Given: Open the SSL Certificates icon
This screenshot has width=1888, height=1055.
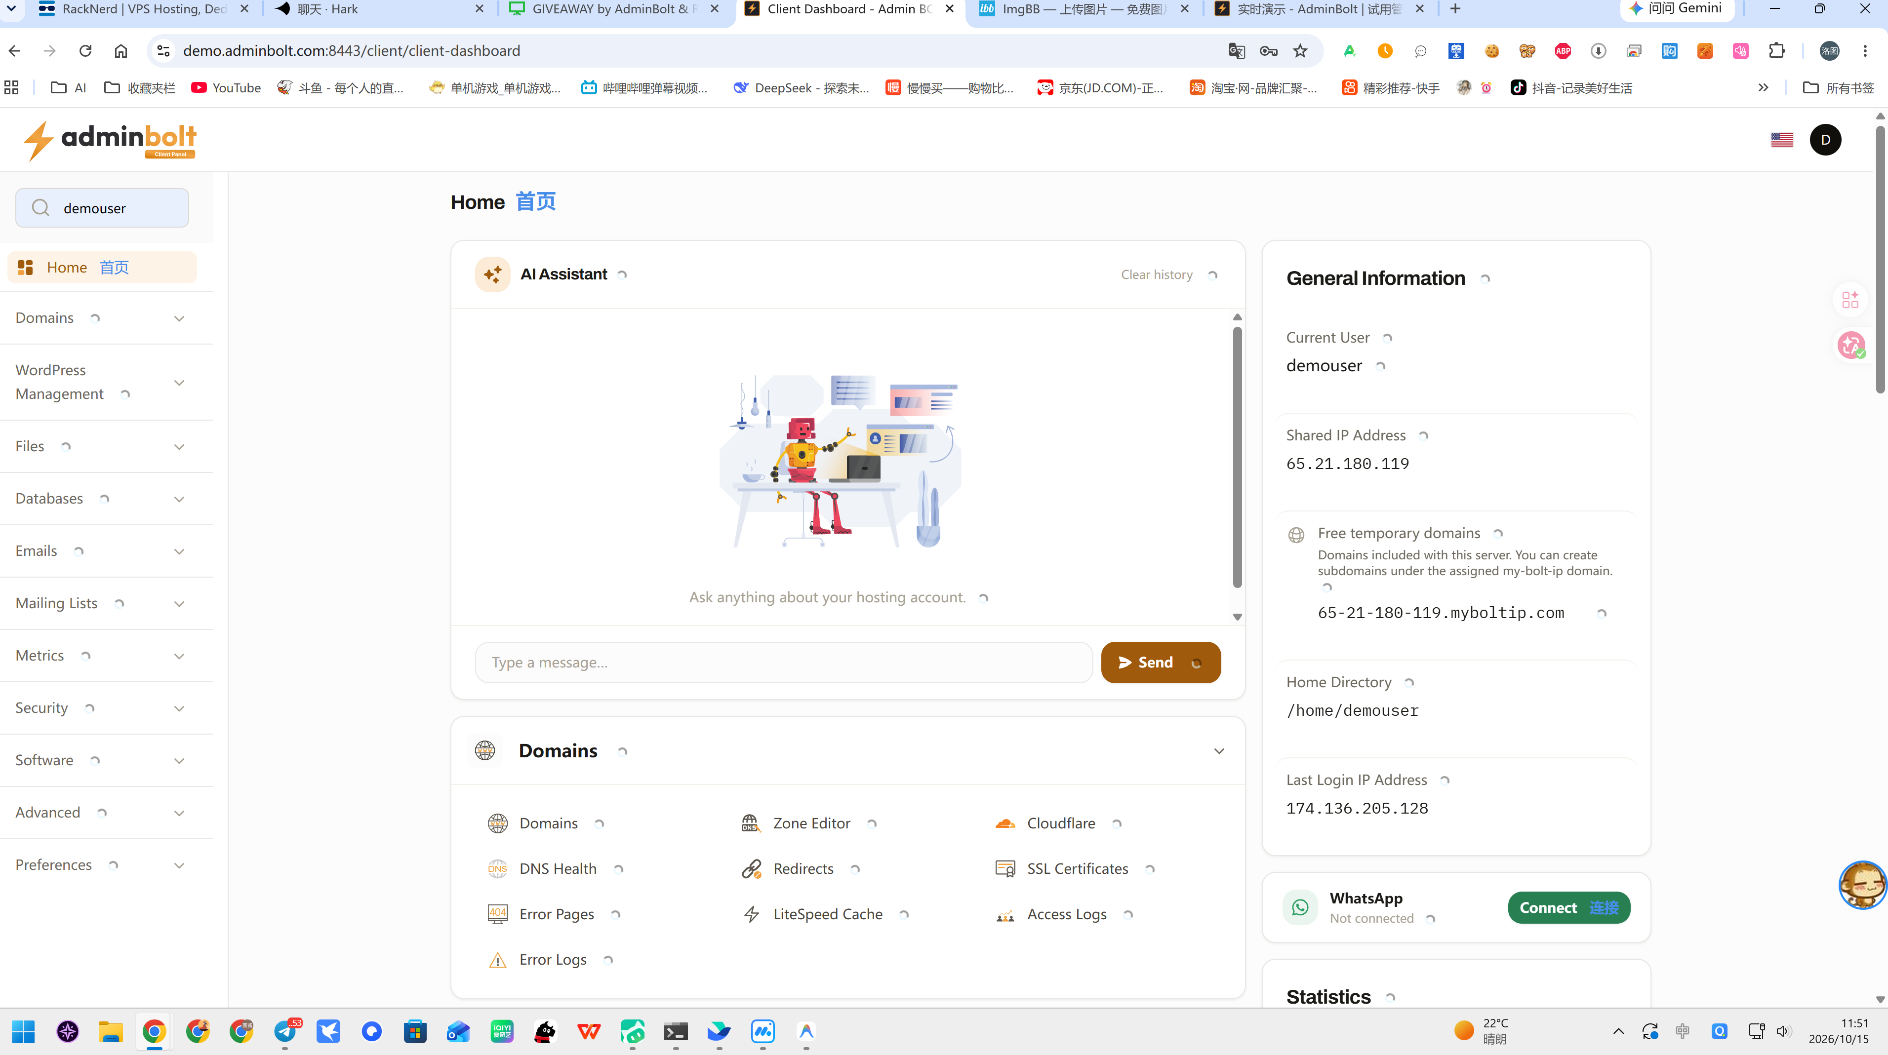Looking at the screenshot, I should (1005, 869).
